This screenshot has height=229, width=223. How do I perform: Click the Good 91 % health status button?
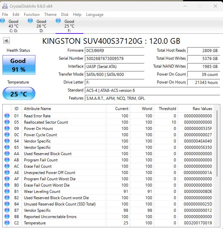tap(19, 65)
